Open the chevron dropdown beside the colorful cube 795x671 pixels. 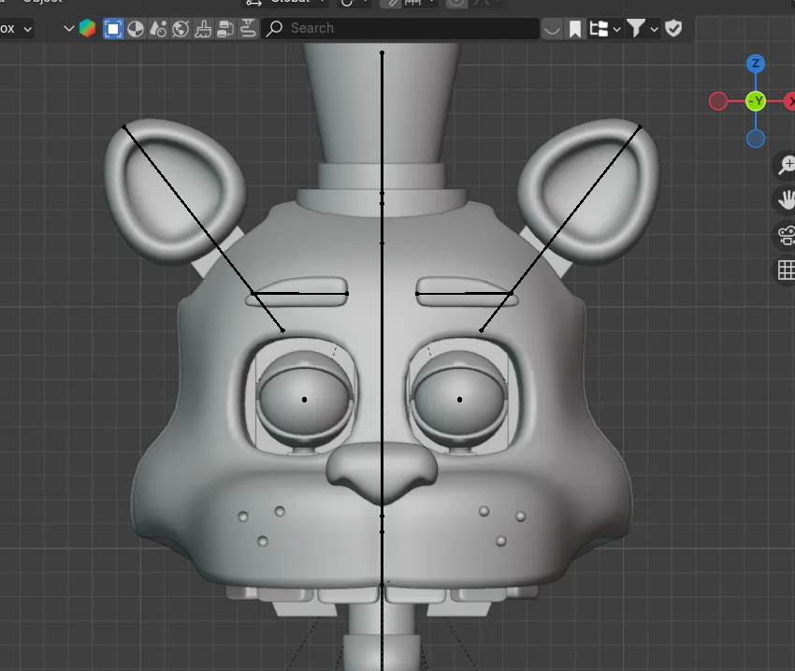(69, 28)
